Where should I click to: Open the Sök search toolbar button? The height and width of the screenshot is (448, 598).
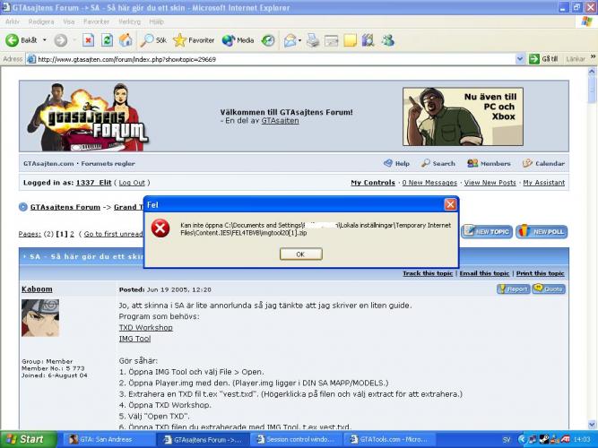coord(153,40)
